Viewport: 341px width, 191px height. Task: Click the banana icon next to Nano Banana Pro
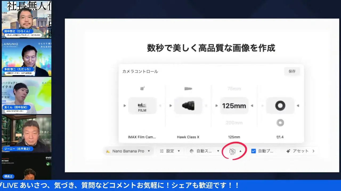point(108,151)
